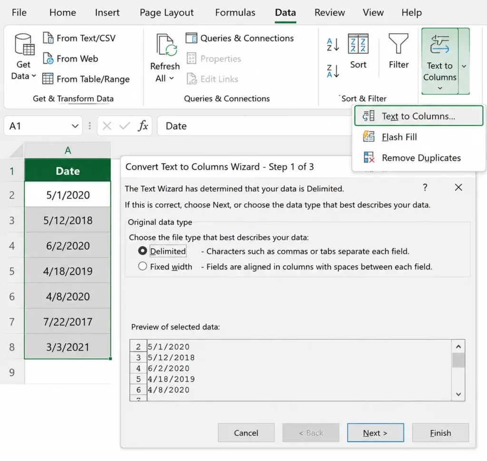This screenshot has width=487, height=461.
Task: Select cell with 3/3/2021
Action: (68, 347)
